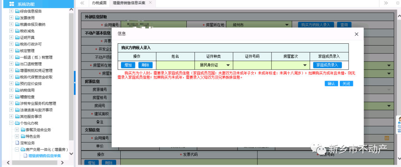Image resolution: width=401 pixels, height=167 pixels.
Task: Expand the 综合信息报告 tree node
Action: pyautogui.click(x=11, y=11)
